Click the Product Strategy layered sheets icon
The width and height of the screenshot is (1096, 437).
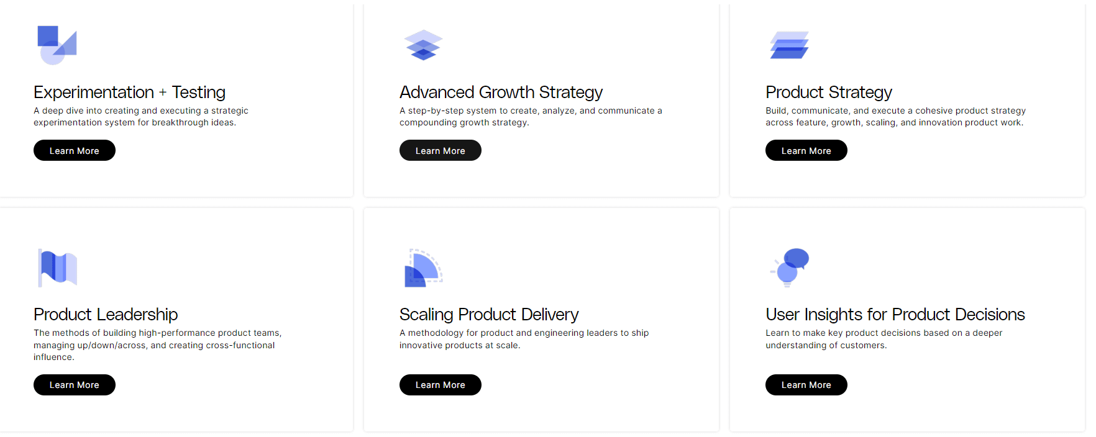(789, 44)
